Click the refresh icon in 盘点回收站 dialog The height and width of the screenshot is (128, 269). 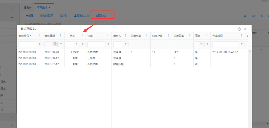239,29
